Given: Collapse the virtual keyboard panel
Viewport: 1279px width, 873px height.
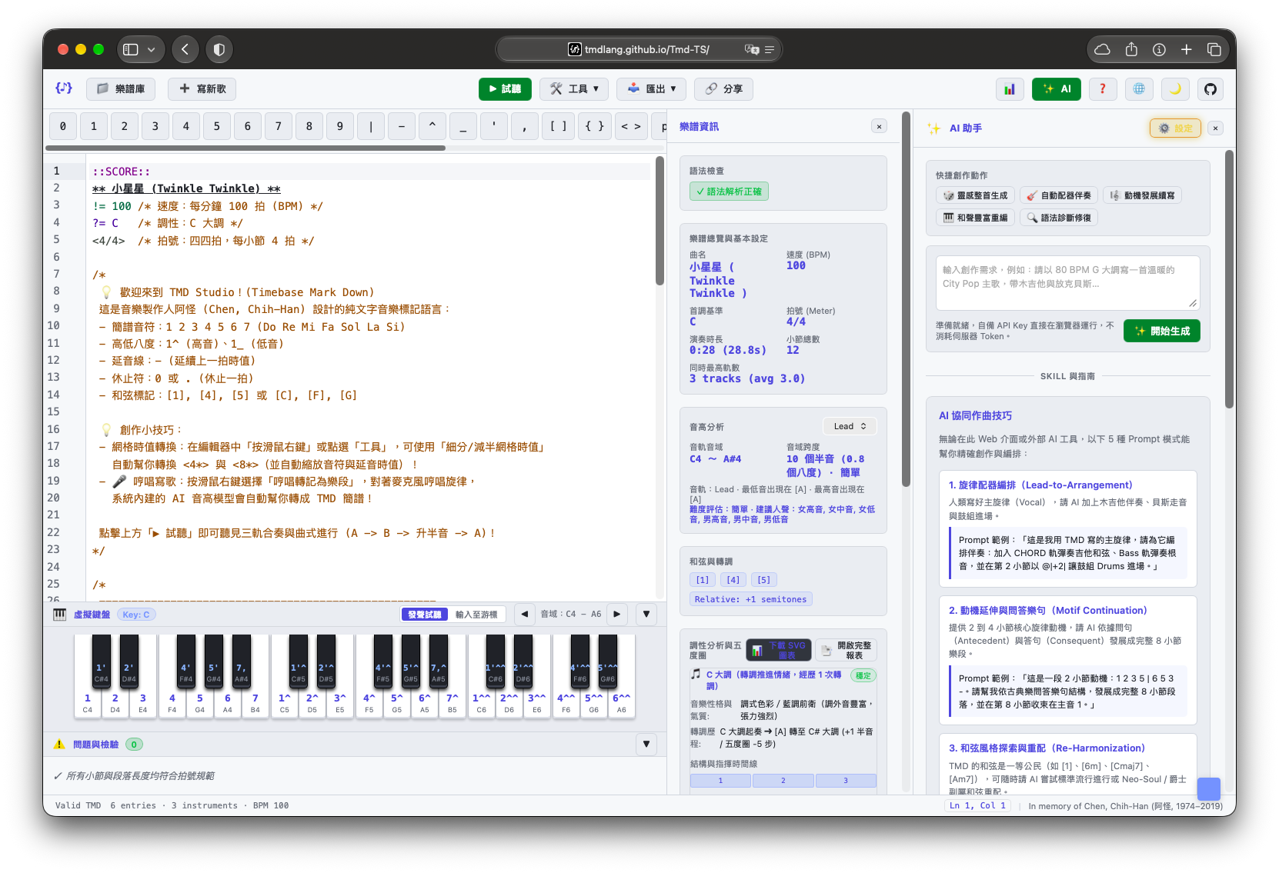Looking at the screenshot, I should (646, 614).
